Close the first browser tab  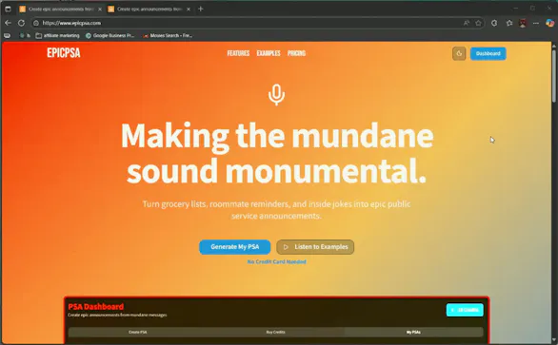(100, 9)
